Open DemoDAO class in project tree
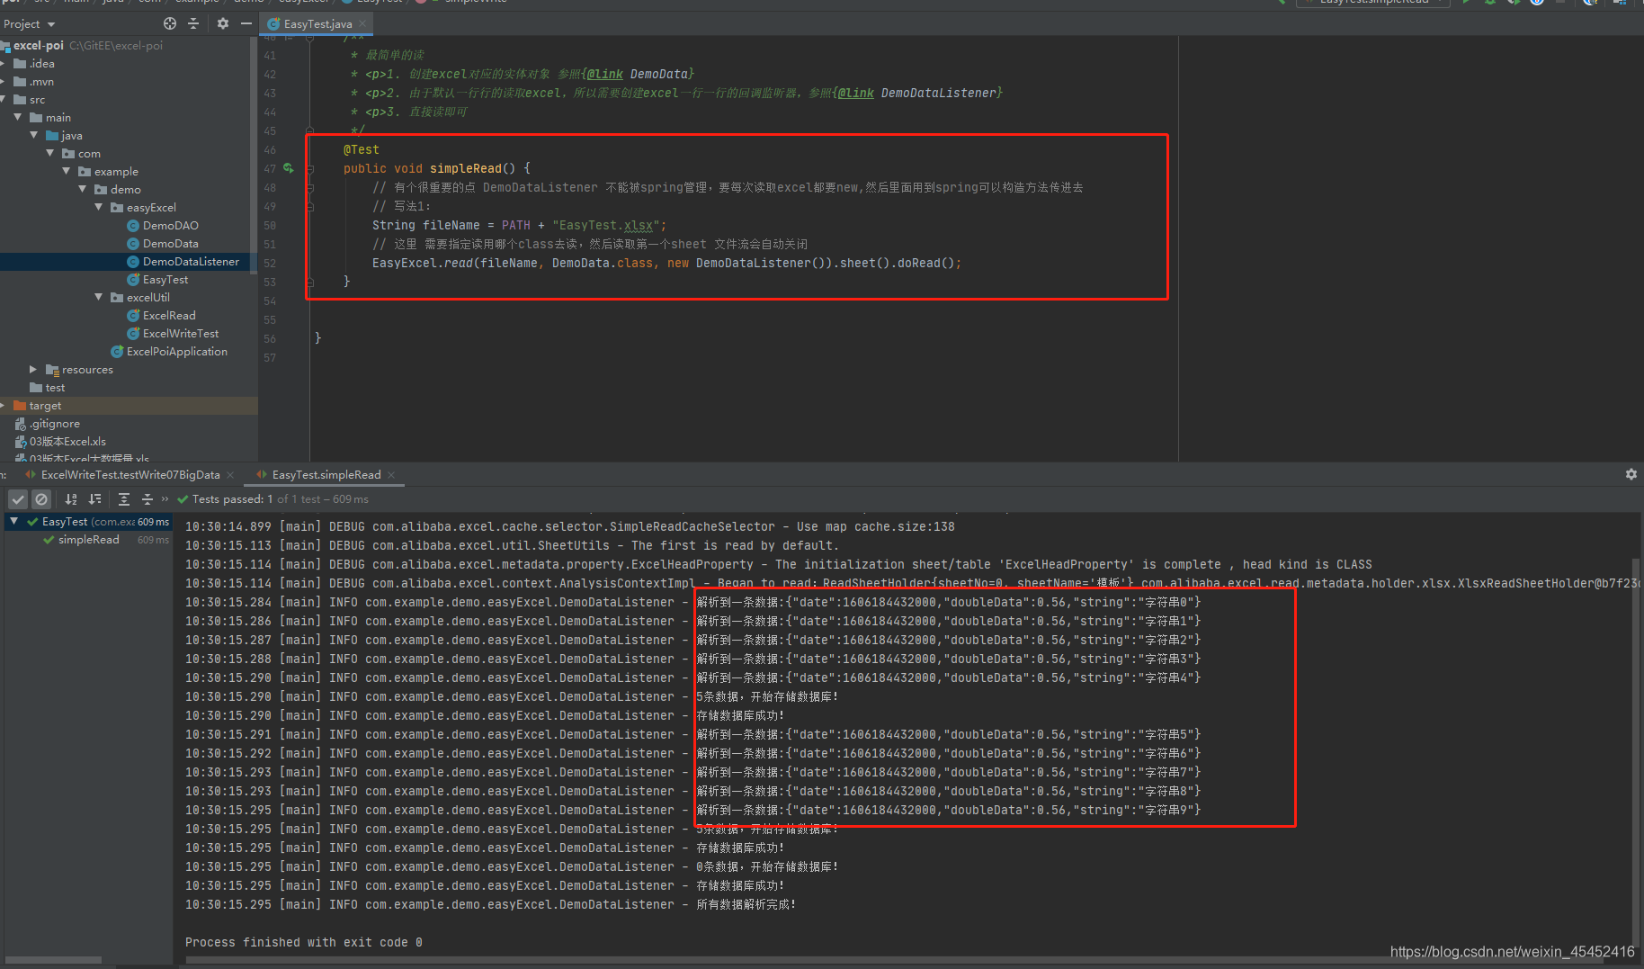Image resolution: width=1644 pixels, height=969 pixels. pyautogui.click(x=170, y=226)
